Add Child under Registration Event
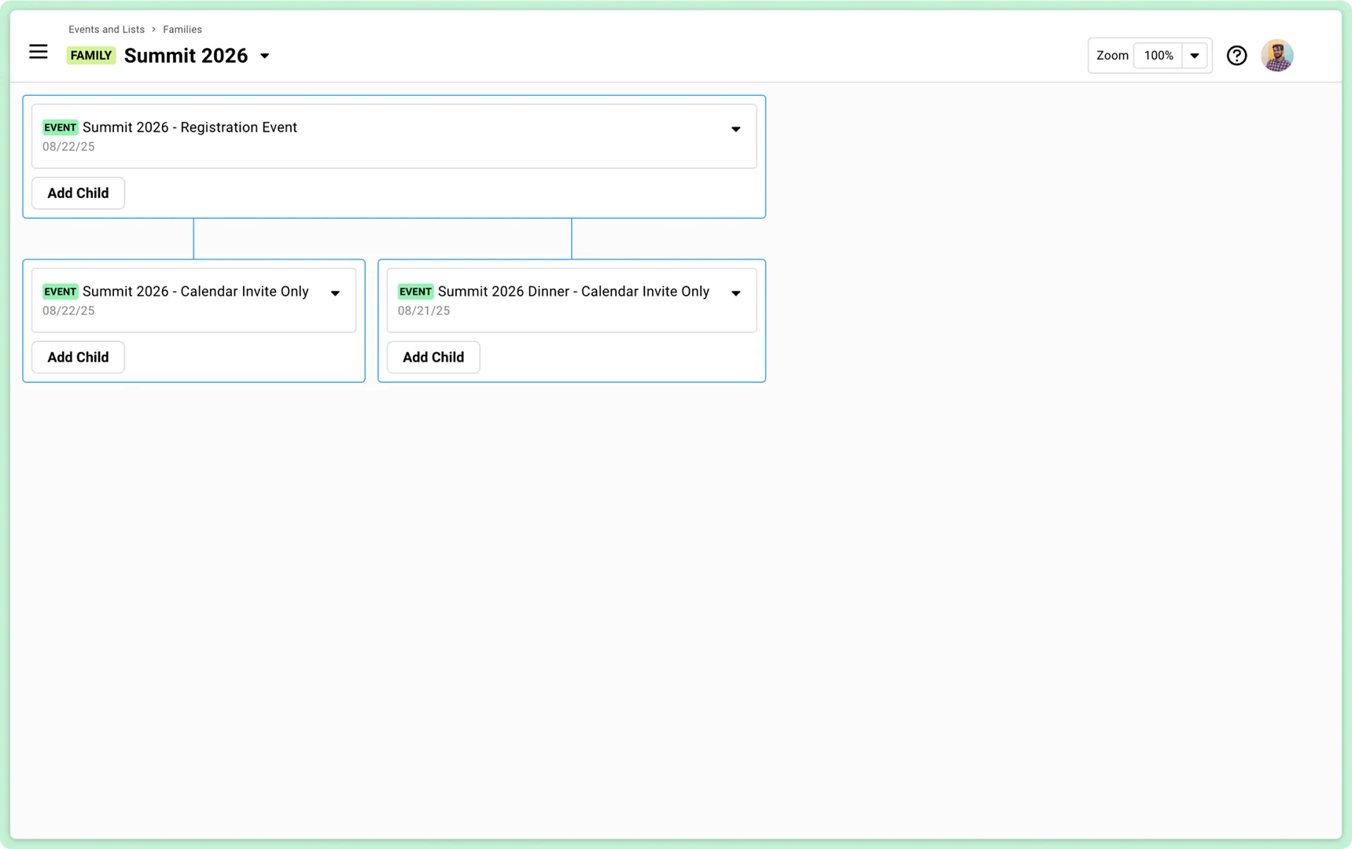1352x849 pixels. point(78,193)
